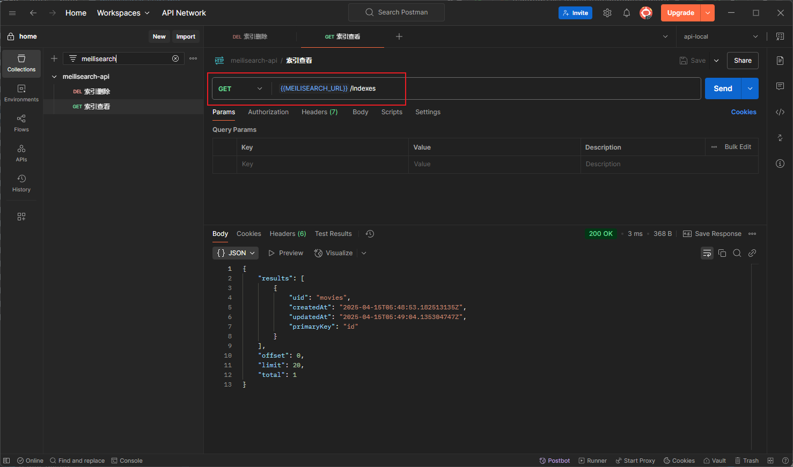Toggle Online status in status bar
The image size is (793, 467).
coord(30,460)
